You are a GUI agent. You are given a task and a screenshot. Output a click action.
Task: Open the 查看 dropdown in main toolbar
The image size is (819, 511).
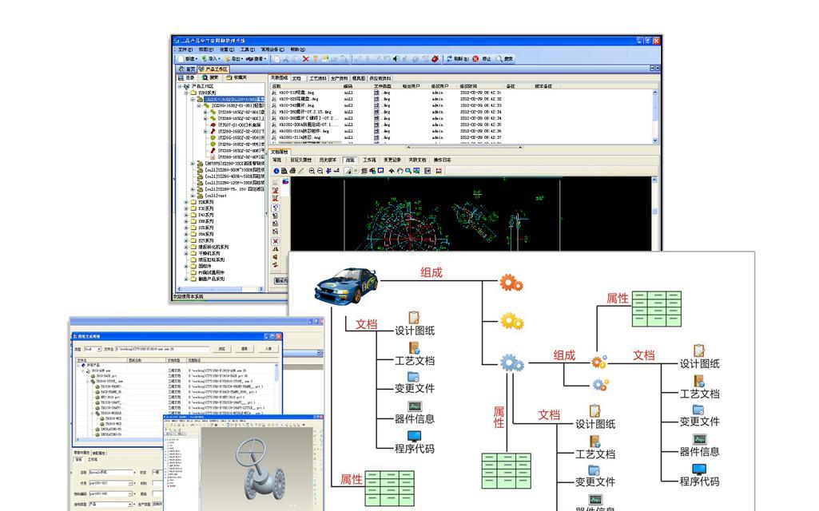tap(265, 59)
